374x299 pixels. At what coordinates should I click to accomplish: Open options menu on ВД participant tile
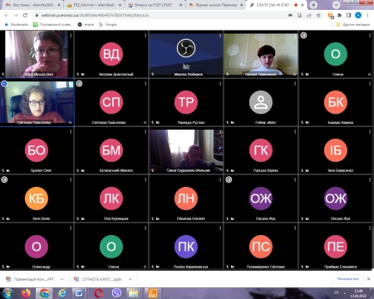click(x=145, y=36)
